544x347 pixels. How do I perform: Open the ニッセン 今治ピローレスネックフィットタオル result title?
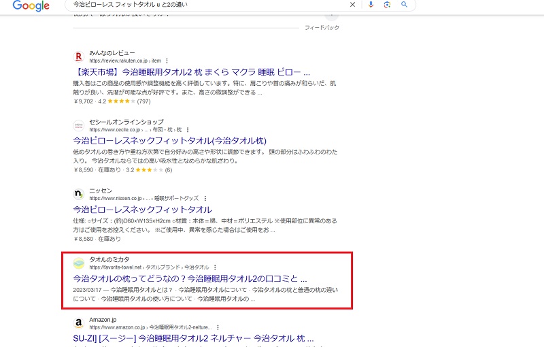click(x=142, y=210)
